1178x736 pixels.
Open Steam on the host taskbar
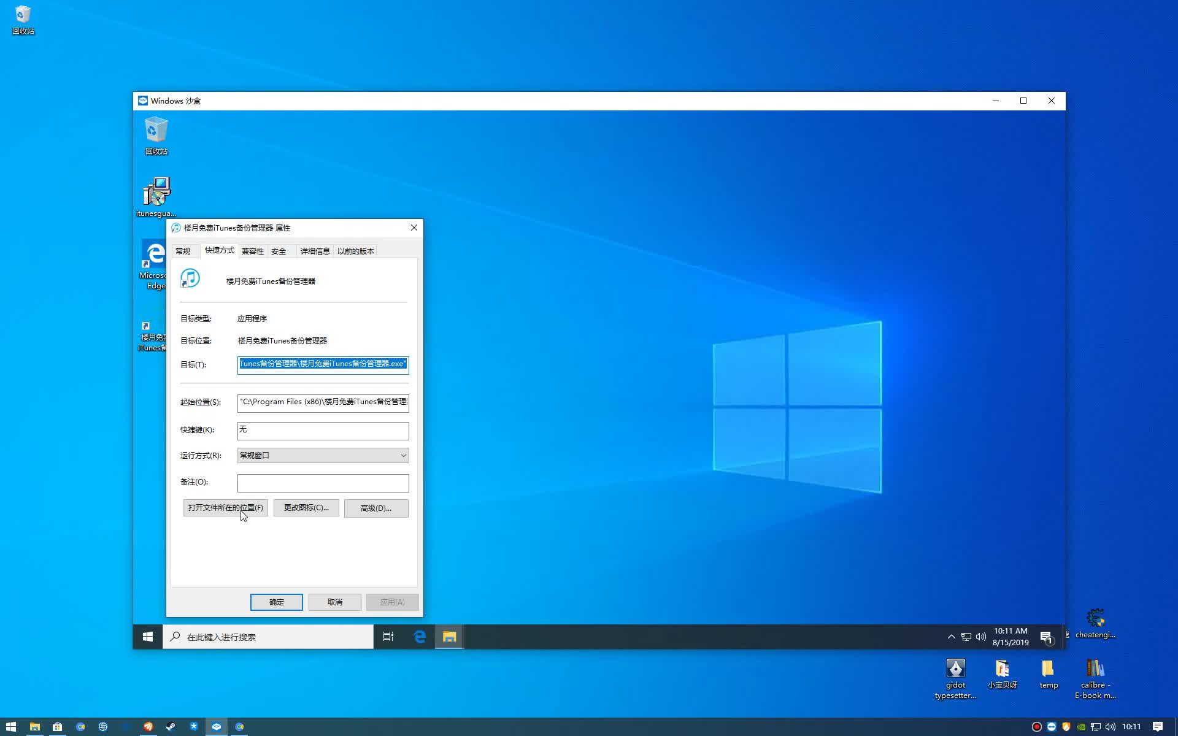[x=171, y=727]
